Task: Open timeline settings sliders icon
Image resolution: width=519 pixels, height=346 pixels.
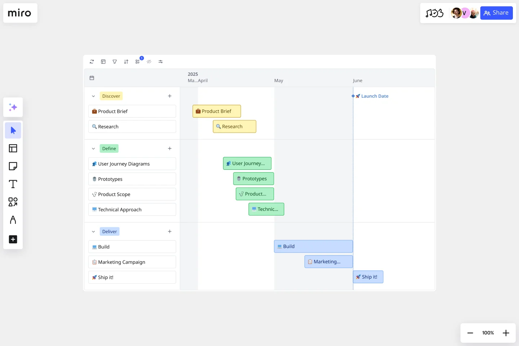Action: tap(160, 62)
